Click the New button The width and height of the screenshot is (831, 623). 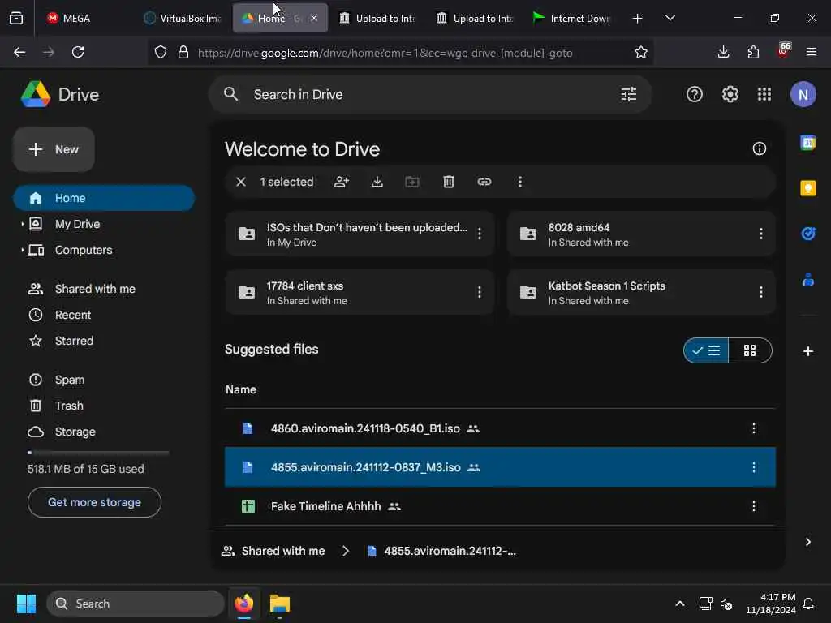pyautogui.click(x=54, y=149)
